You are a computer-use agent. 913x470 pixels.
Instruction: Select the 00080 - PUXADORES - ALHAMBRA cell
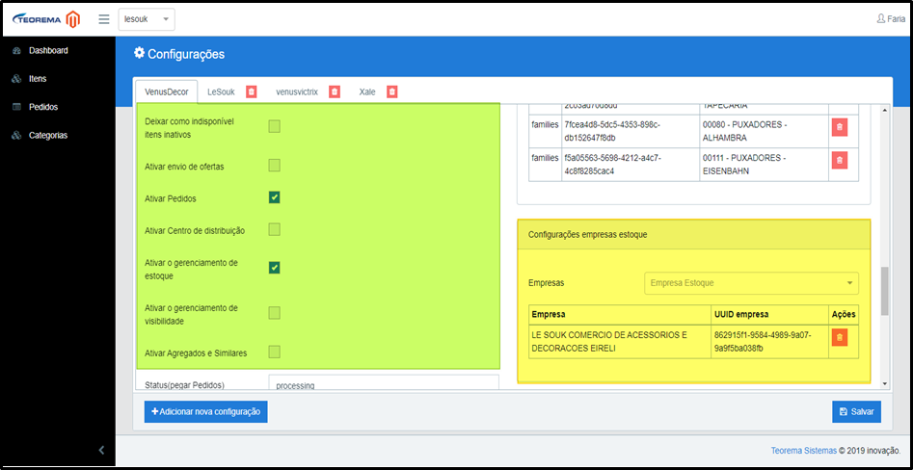pos(764,131)
